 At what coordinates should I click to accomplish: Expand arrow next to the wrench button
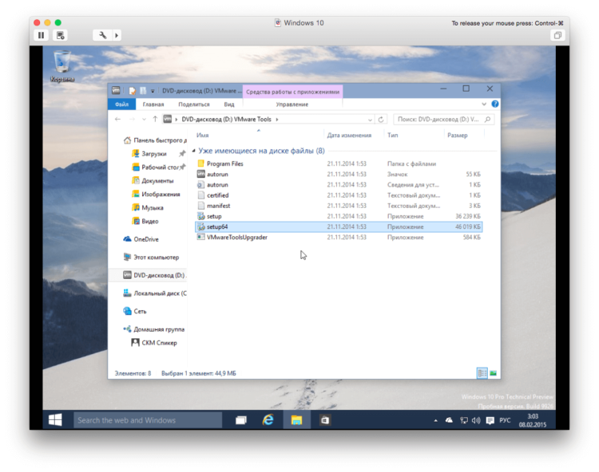[117, 35]
